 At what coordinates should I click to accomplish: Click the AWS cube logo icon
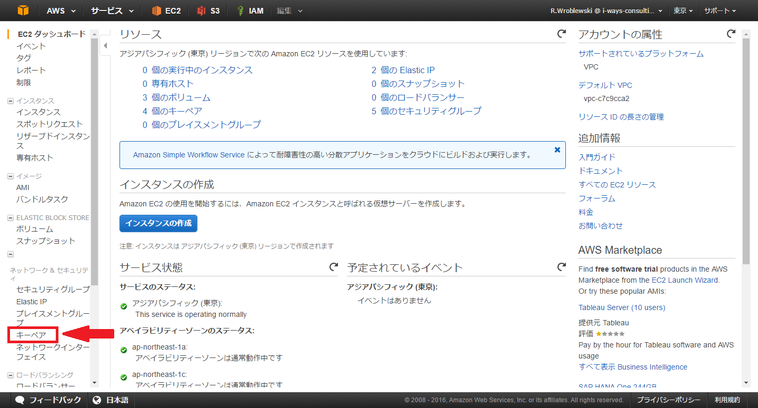coord(23,11)
